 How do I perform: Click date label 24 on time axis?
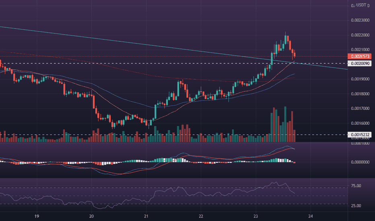point(311,216)
